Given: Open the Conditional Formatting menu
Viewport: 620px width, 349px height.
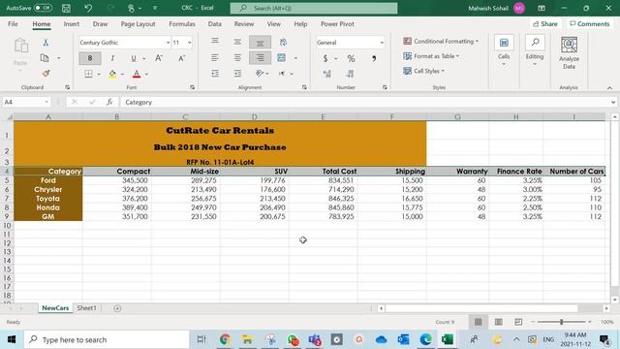Looking at the screenshot, I should pos(441,41).
